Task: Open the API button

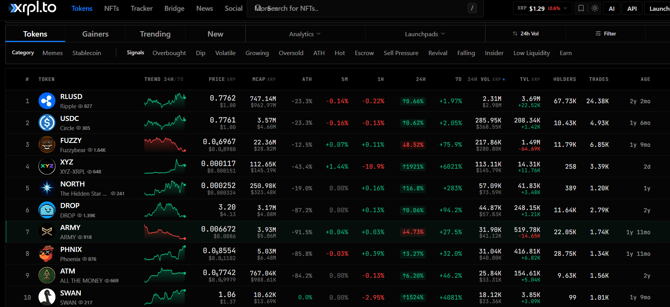Action: point(632,8)
